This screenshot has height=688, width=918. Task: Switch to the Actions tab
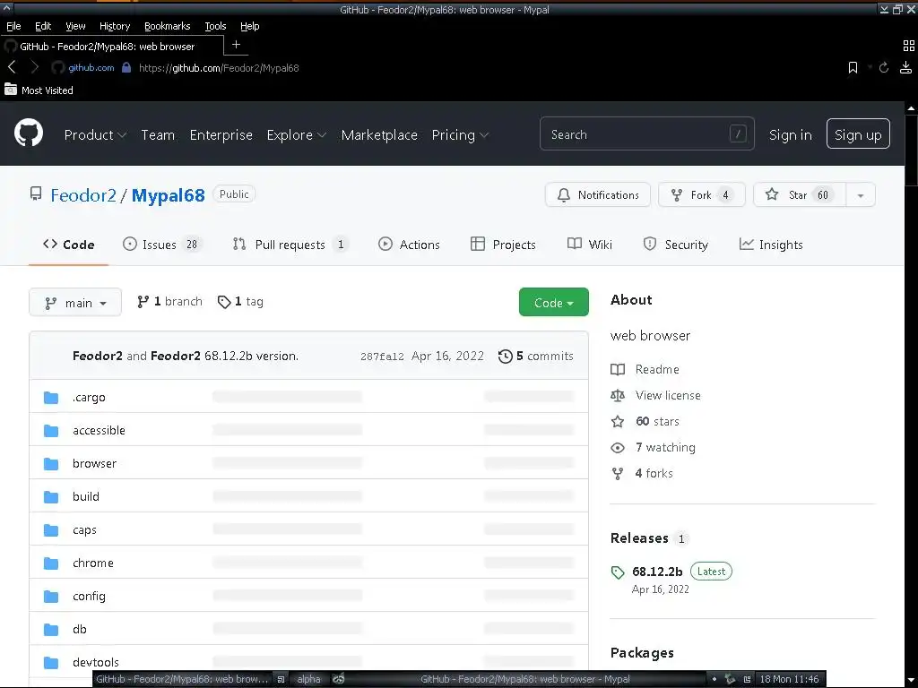409,245
